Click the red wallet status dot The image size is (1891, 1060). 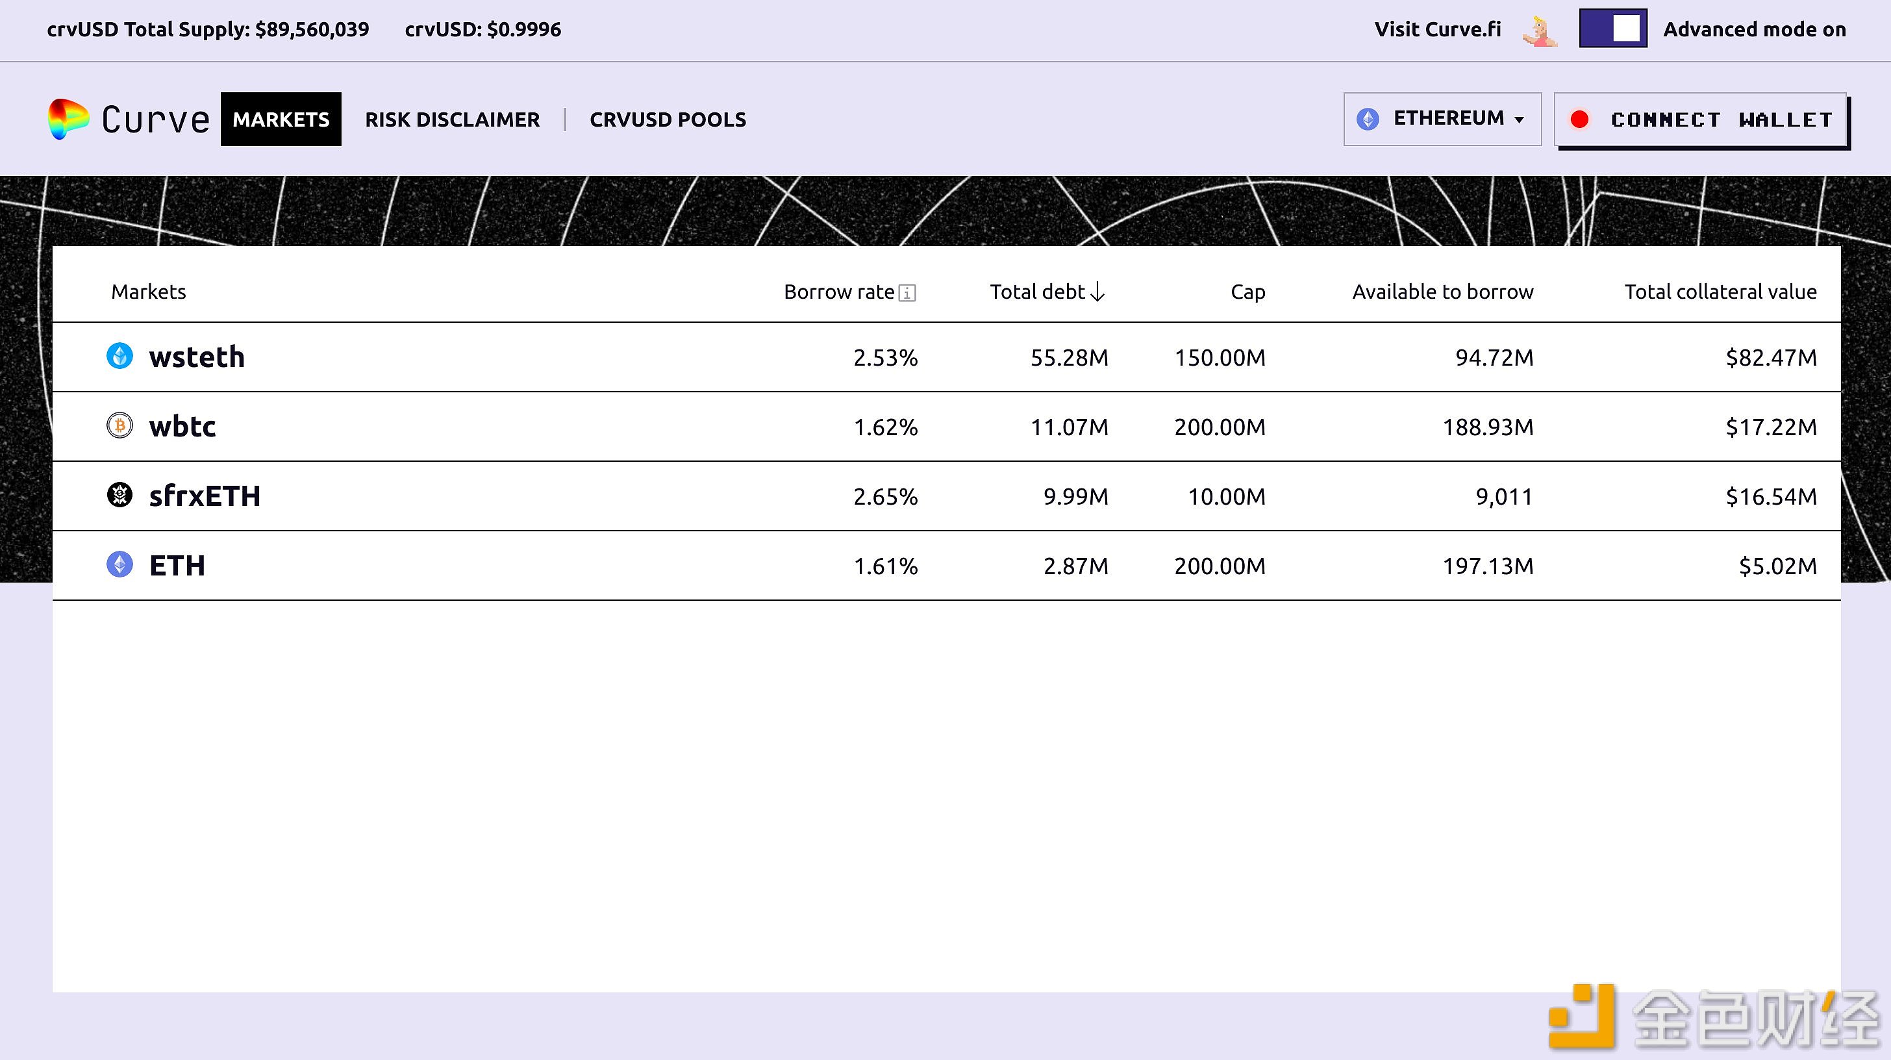click(1580, 120)
